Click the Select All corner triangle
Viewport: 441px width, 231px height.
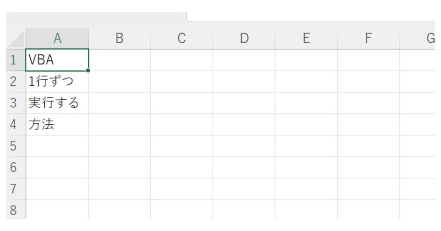coord(16,40)
